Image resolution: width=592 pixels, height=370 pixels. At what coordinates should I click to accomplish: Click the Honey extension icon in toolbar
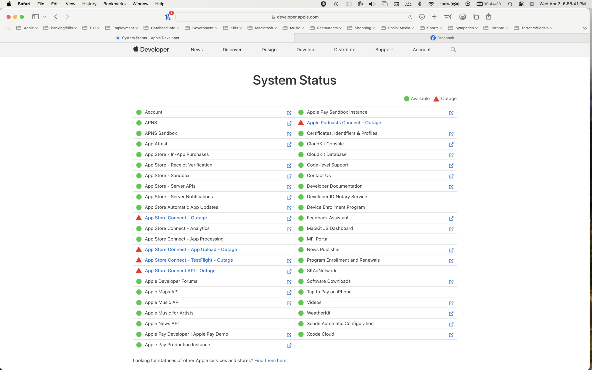click(x=168, y=17)
